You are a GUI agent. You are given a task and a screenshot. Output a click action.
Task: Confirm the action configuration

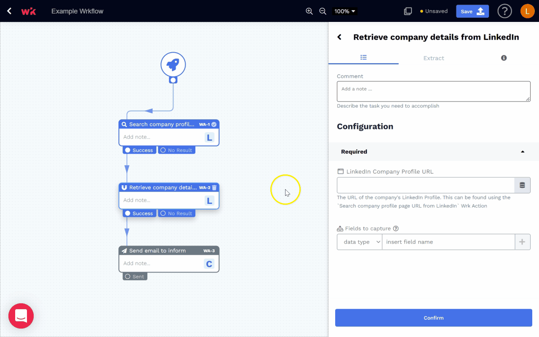coord(434,318)
